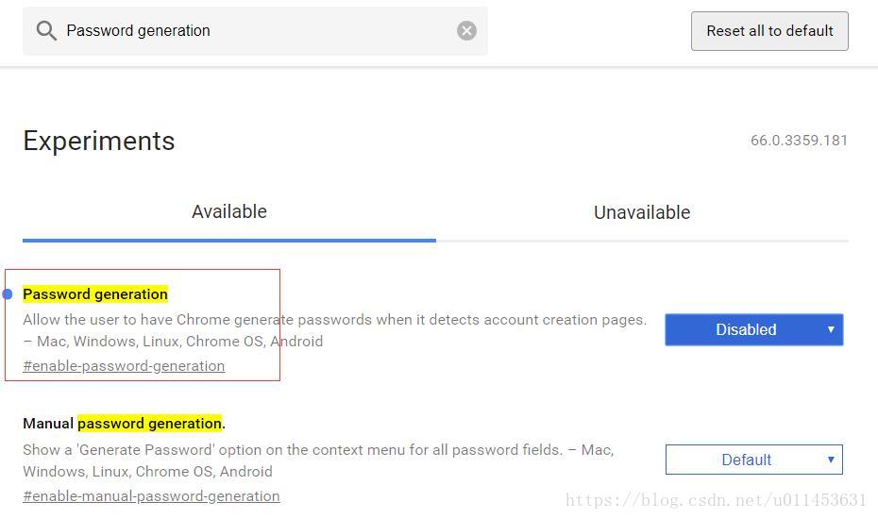Viewport: 878px width, 519px height.
Task: Focus the flags search input field
Action: (x=255, y=31)
